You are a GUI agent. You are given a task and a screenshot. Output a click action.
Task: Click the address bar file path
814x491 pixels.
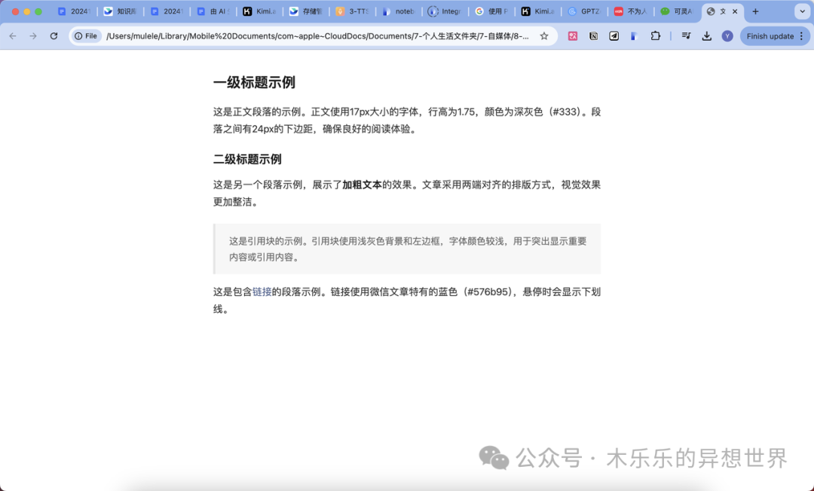click(x=317, y=36)
